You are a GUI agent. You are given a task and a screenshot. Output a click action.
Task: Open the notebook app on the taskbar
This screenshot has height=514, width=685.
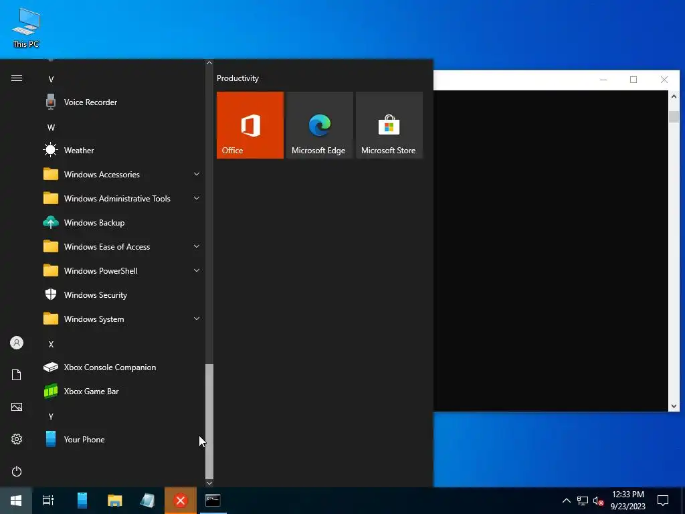147,501
